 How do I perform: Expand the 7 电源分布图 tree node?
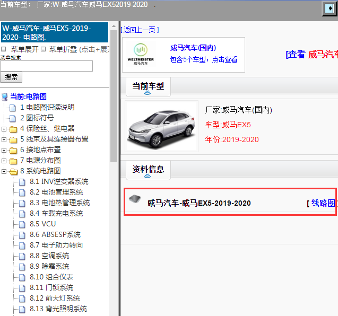(4, 161)
